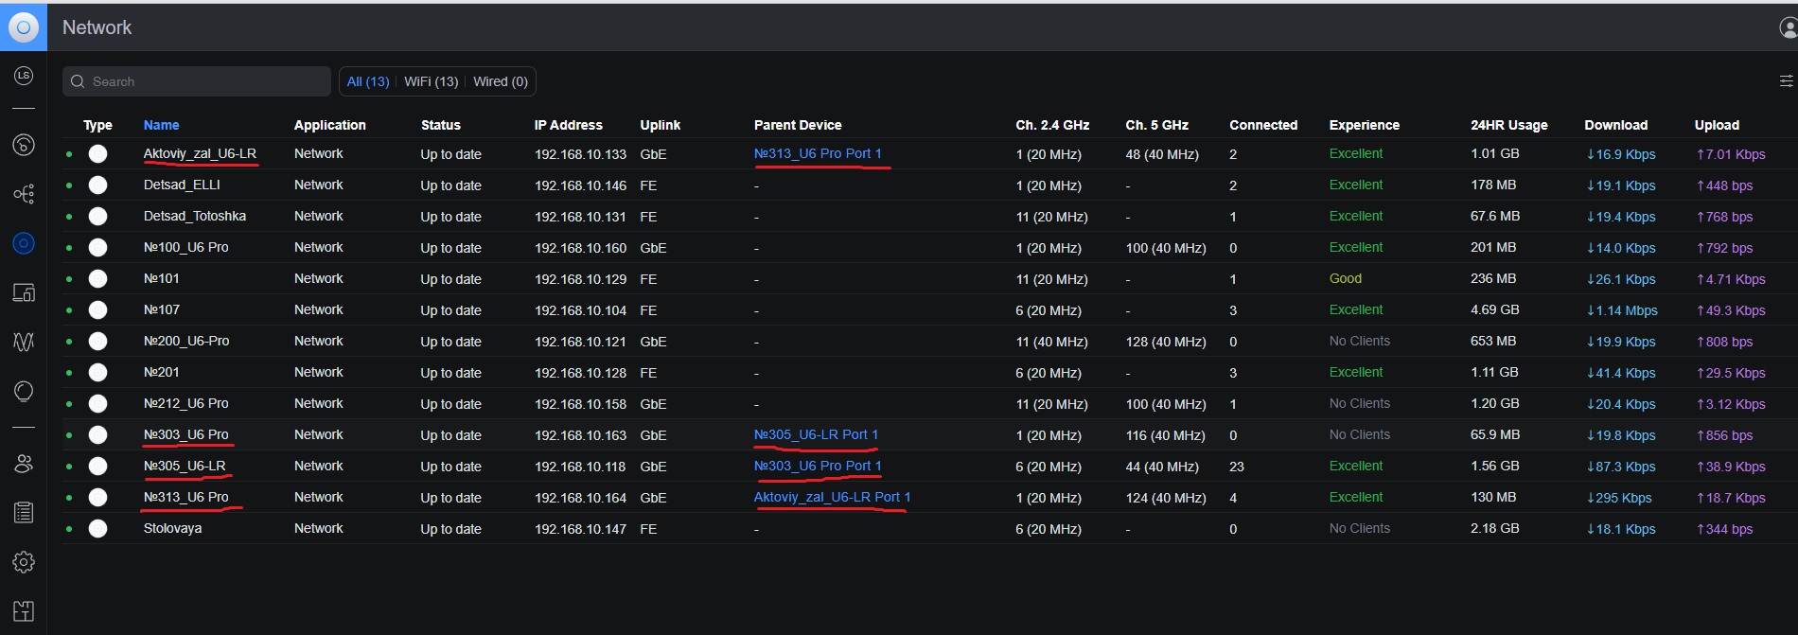Open the Settings gear icon
This screenshot has height=635, width=1798.
pyautogui.click(x=24, y=562)
